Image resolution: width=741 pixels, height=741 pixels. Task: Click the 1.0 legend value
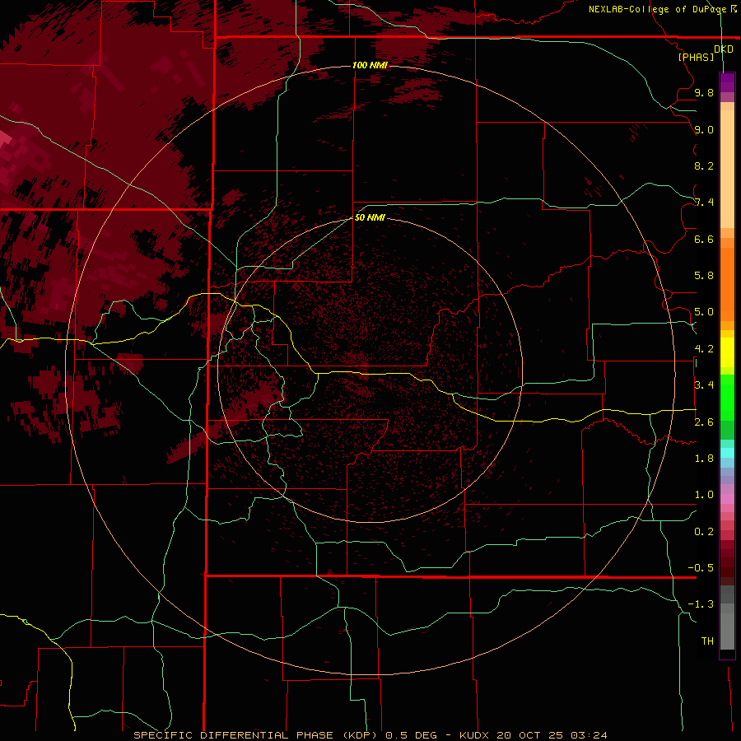tap(704, 495)
